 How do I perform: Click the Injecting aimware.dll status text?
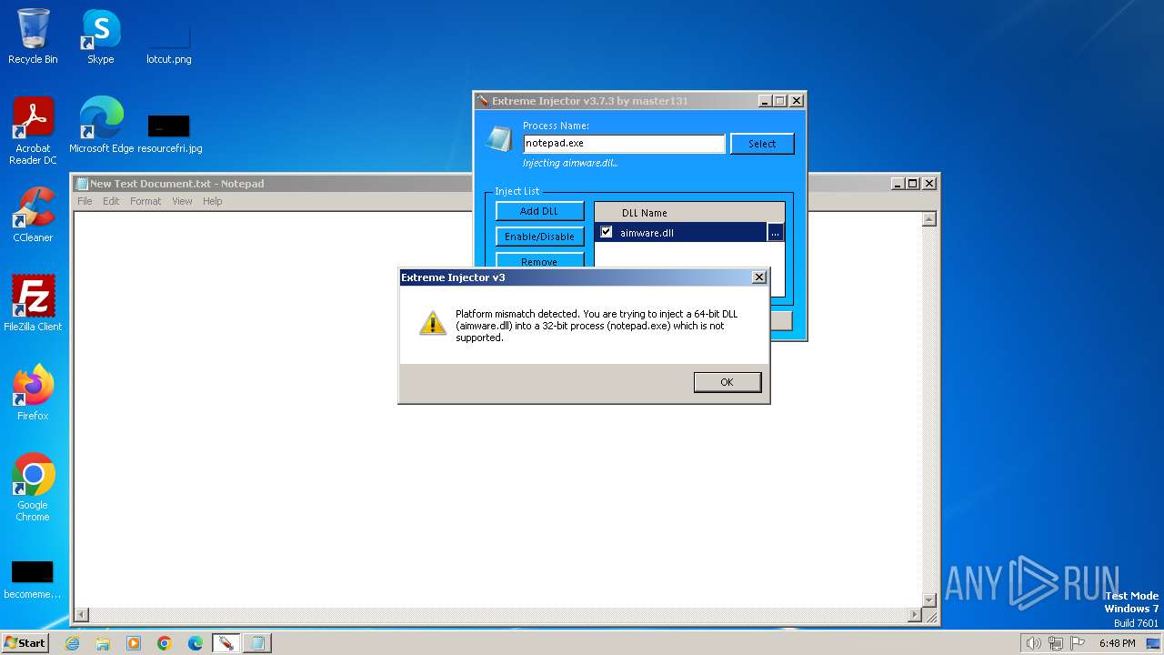click(570, 163)
